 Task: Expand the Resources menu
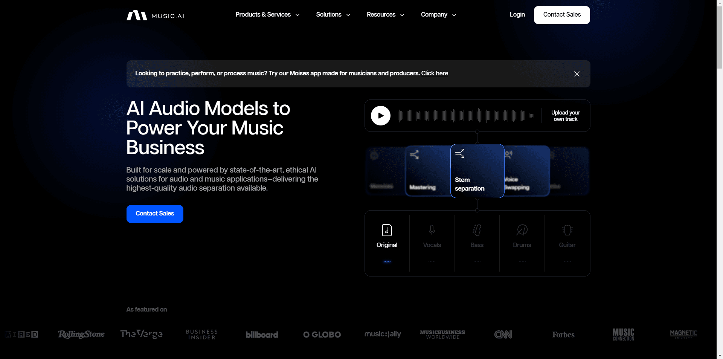coord(386,15)
